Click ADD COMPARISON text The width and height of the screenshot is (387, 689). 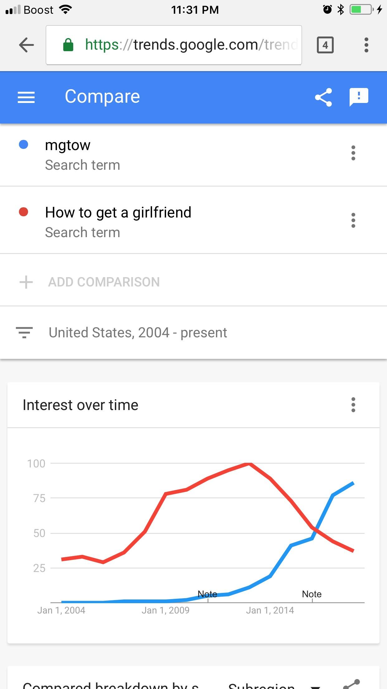click(104, 282)
